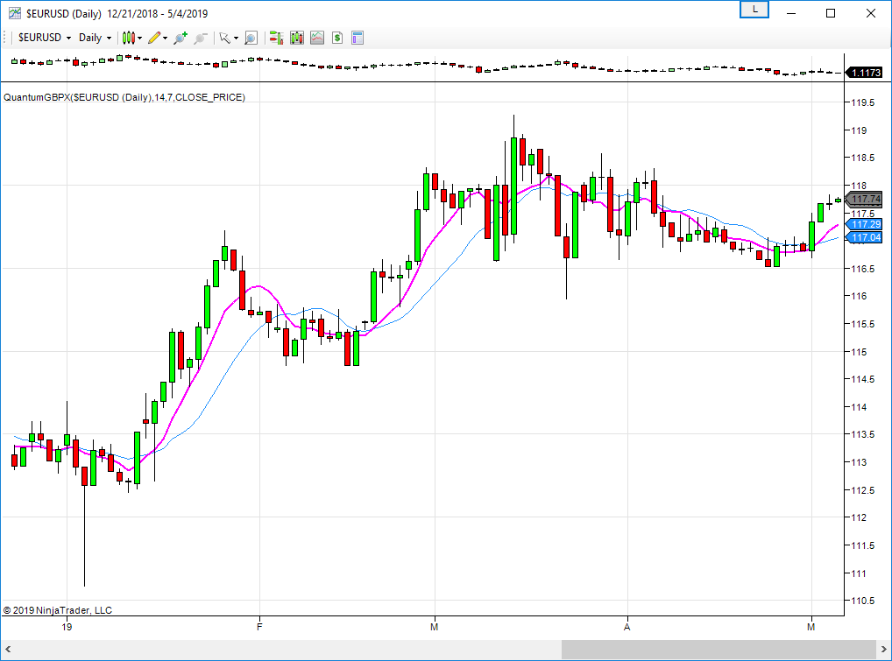Expand the drawing tools dropdown arrow
The image size is (892, 661).
(x=166, y=38)
